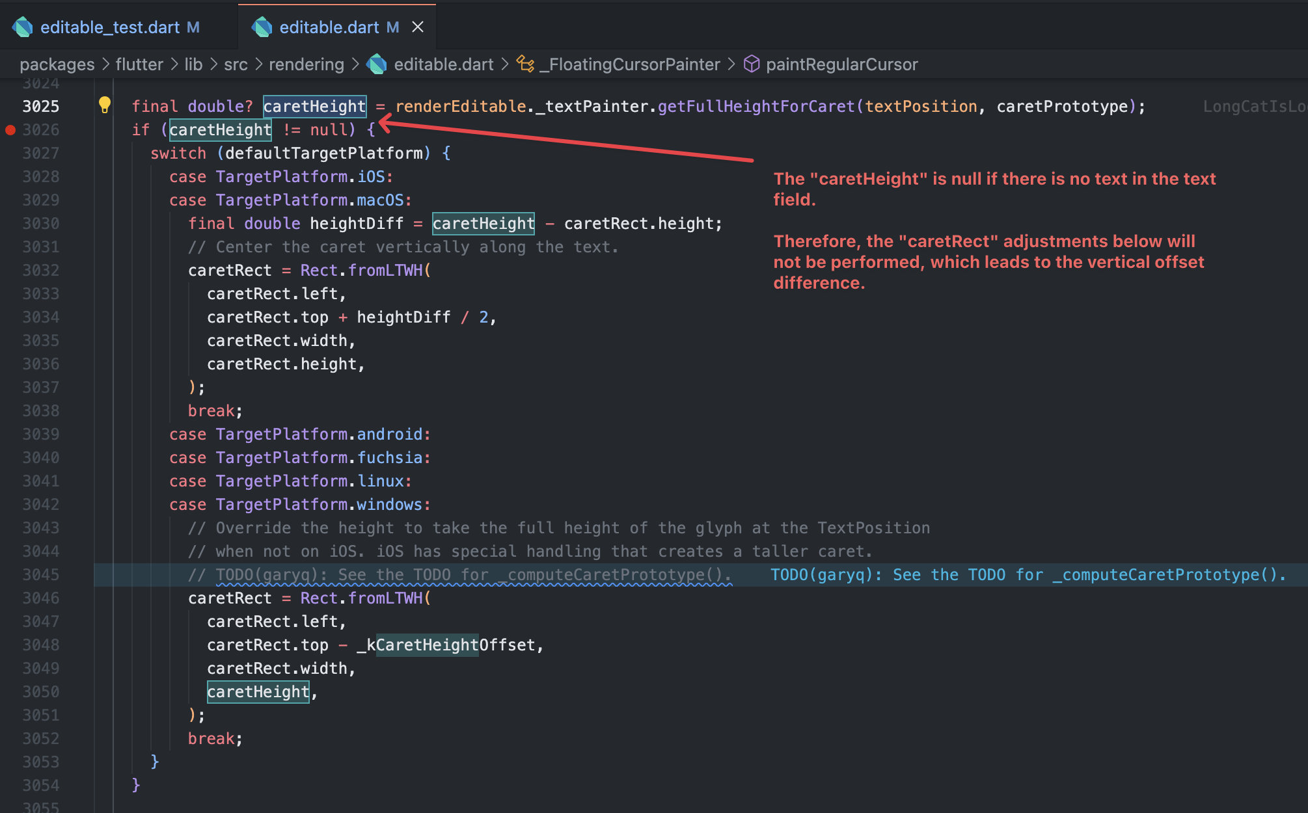Click the _FloatingCursorPainter class icon in breadcrumbs
The image size is (1308, 813).
[x=525, y=64]
